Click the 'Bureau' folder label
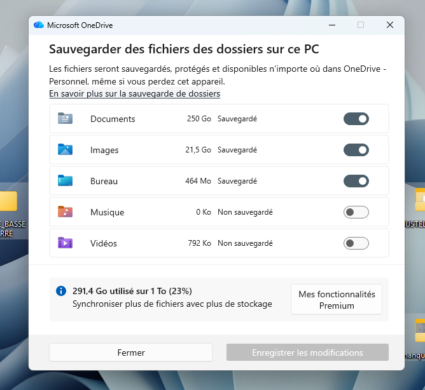This screenshot has width=425, height=390. coord(104,181)
